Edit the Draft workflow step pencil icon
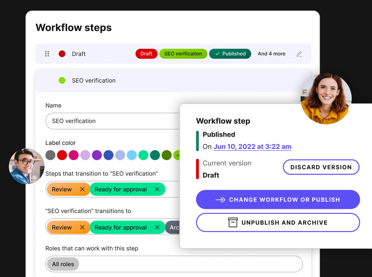This screenshot has width=372, height=277. (x=299, y=54)
